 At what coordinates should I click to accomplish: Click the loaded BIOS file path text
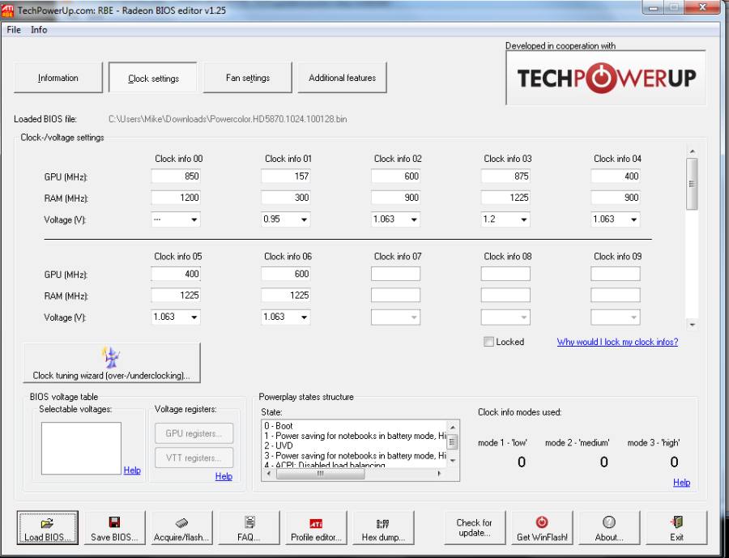point(228,119)
